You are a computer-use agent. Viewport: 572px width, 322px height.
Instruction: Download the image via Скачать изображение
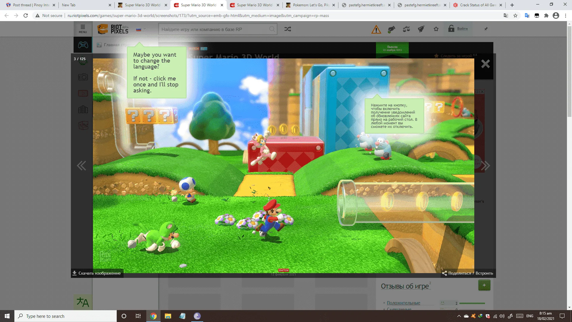pyautogui.click(x=97, y=273)
